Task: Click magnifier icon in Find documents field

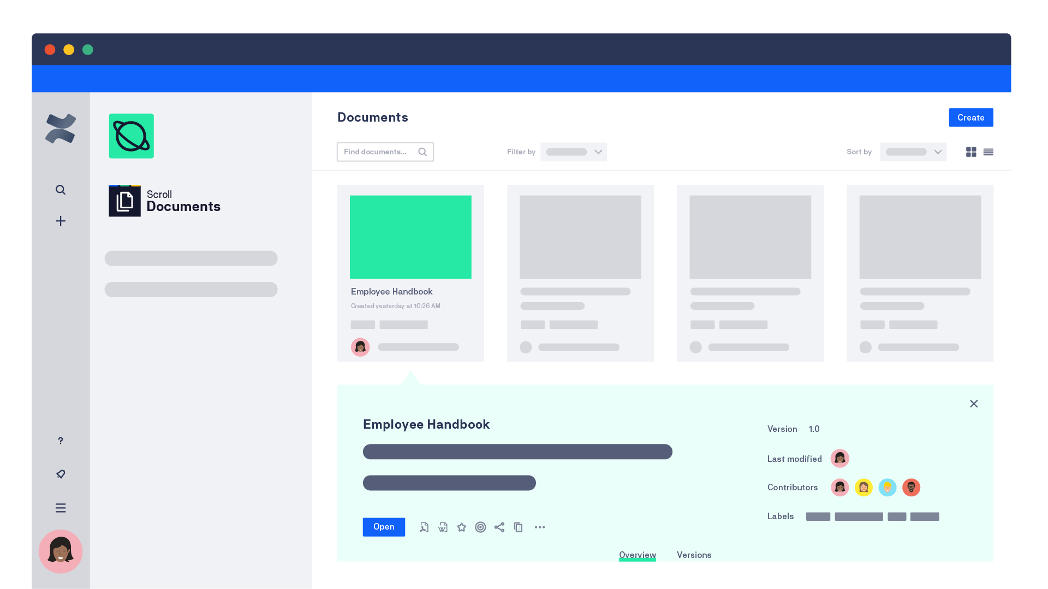Action: click(422, 152)
